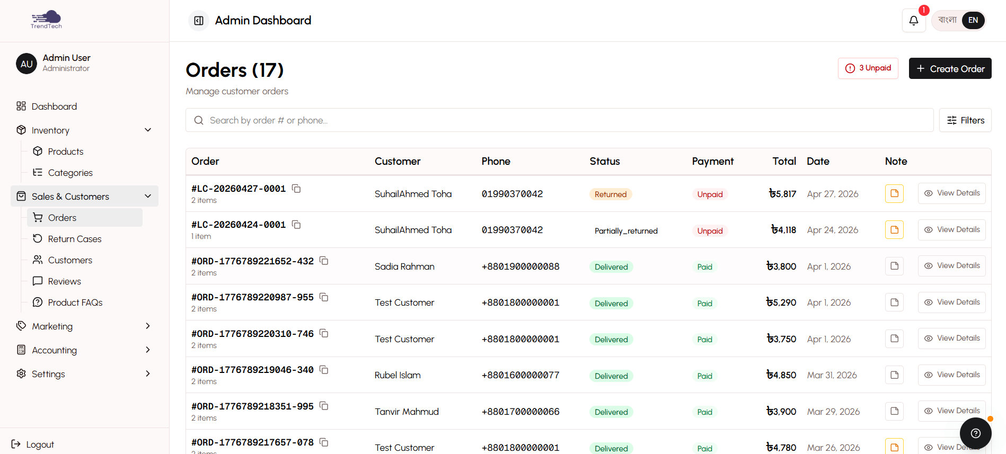The height and width of the screenshot is (454, 1006).
Task: Collapse the Inventory section
Action: 148,130
